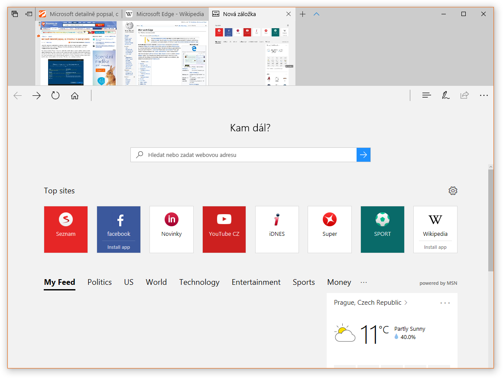503x378 pixels.
Task: Click the page vertical scrollbar thumb
Action: (491, 220)
